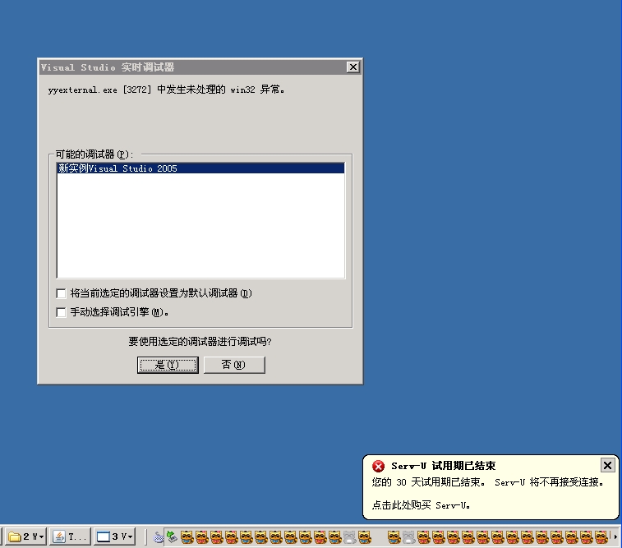This screenshot has height=548, width=622.
Task: Tick the 手动选择调试引擎(M) checkbox
Action: tap(61, 312)
